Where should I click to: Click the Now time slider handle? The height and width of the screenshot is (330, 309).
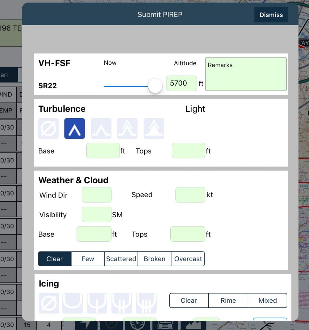[x=155, y=86]
